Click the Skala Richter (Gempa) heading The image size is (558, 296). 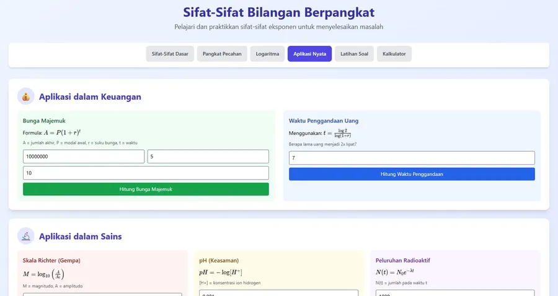[x=51, y=260]
